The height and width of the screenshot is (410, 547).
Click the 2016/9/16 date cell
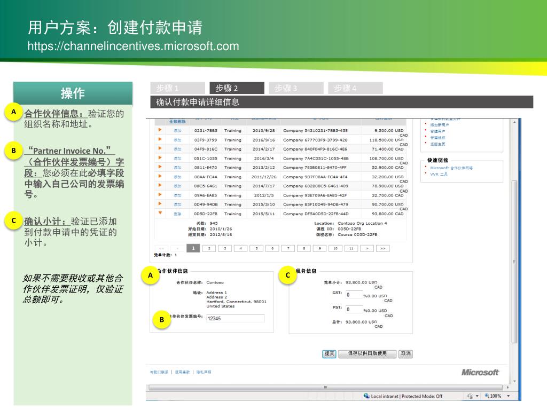[264, 140]
